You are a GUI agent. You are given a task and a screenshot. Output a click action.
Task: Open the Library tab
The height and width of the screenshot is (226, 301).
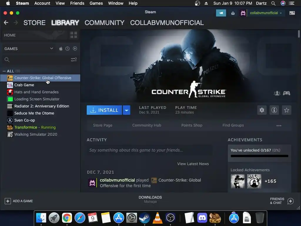pyautogui.click(x=65, y=23)
